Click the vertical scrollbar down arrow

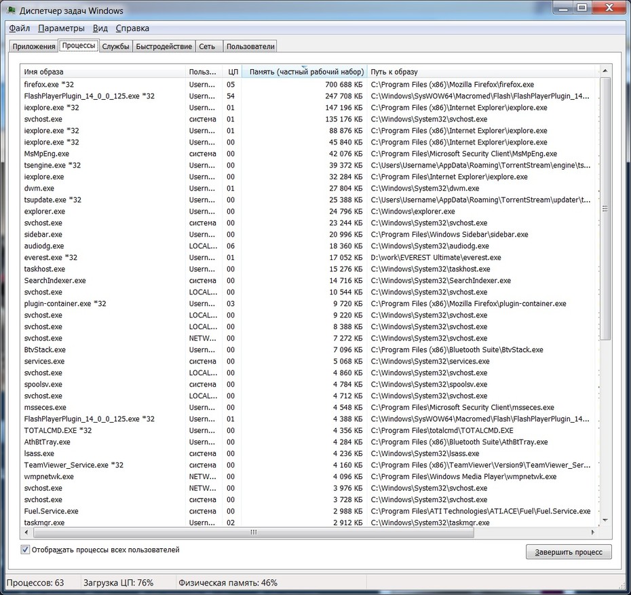click(x=605, y=520)
